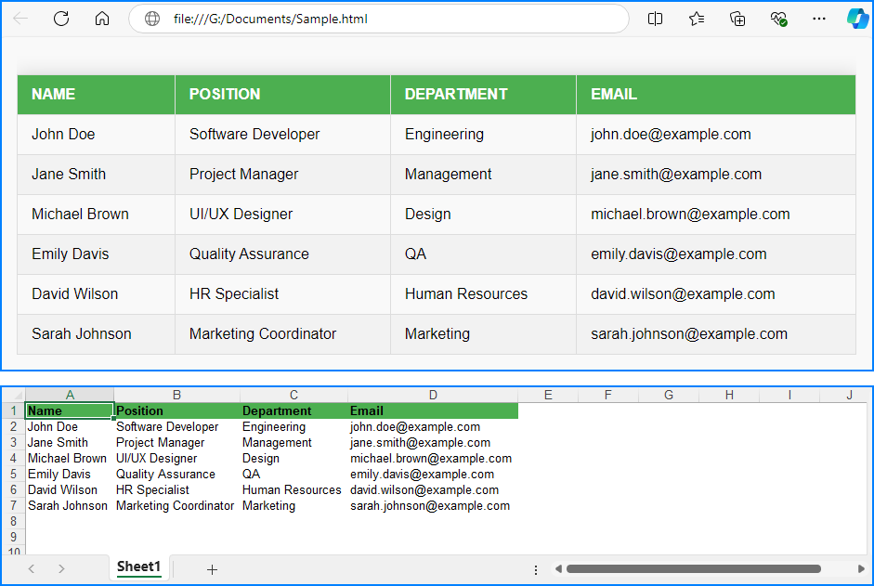Select column A header in the spreadsheet
The height and width of the screenshot is (586, 874).
click(x=69, y=395)
